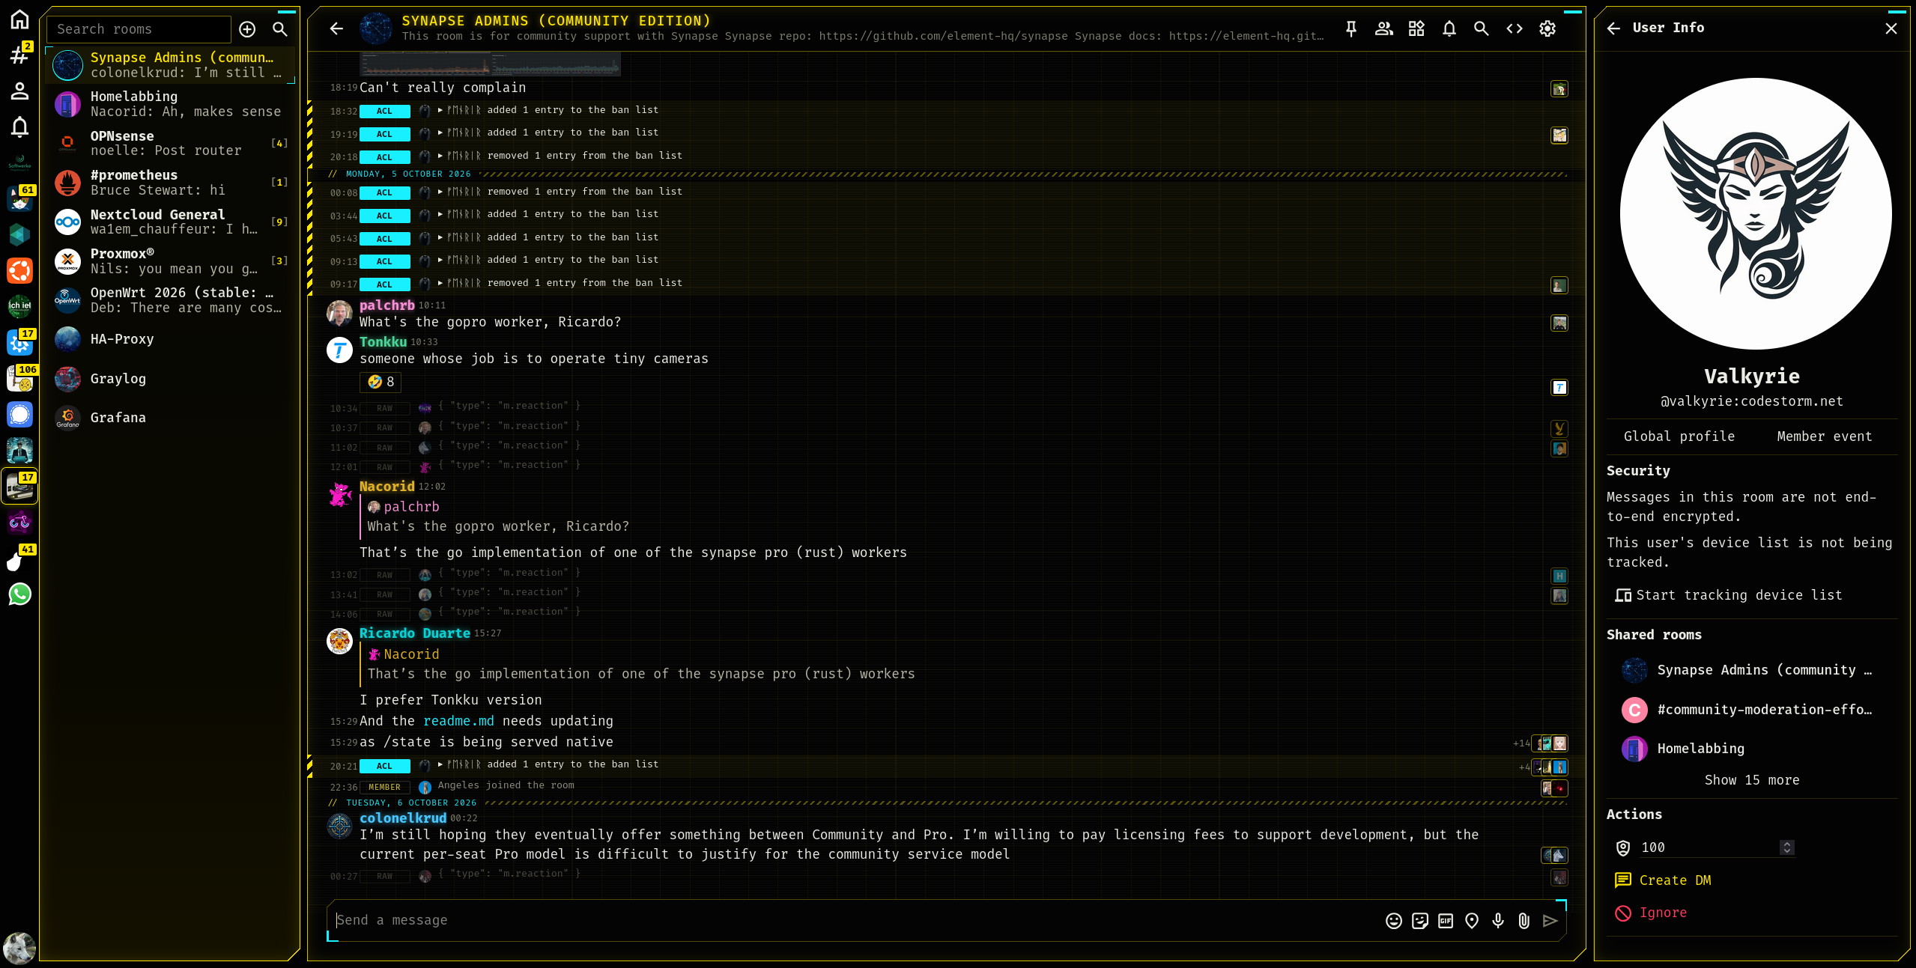Create a new room with plus icon
This screenshot has width=1916, height=968.
coord(247,29)
